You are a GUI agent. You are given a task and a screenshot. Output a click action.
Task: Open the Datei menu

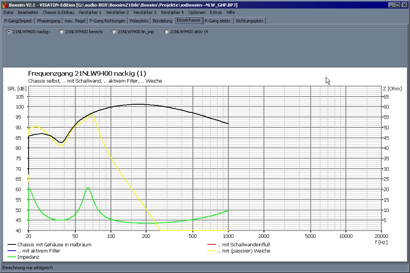pyautogui.click(x=9, y=12)
